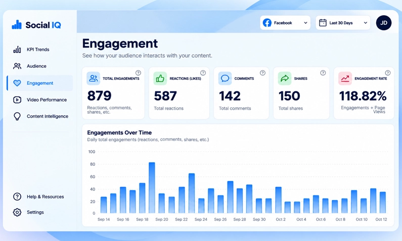Click the tall bar above Sep 24 label

(202, 206)
